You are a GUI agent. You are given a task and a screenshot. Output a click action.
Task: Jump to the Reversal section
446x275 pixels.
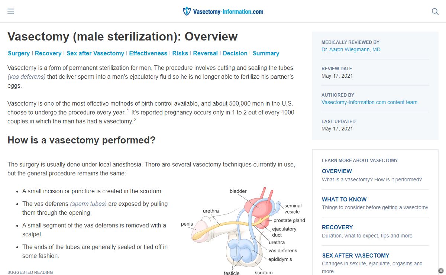206,53
